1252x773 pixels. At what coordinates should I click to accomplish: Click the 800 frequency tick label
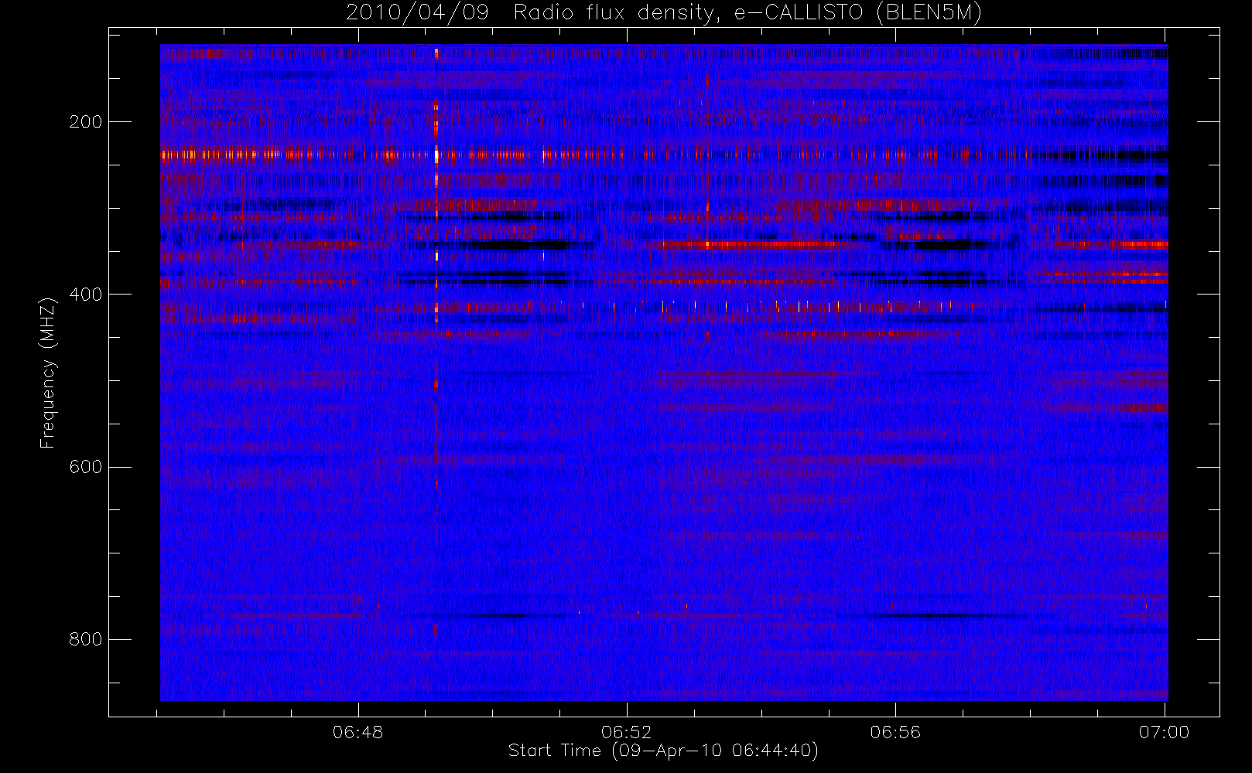click(x=85, y=639)
